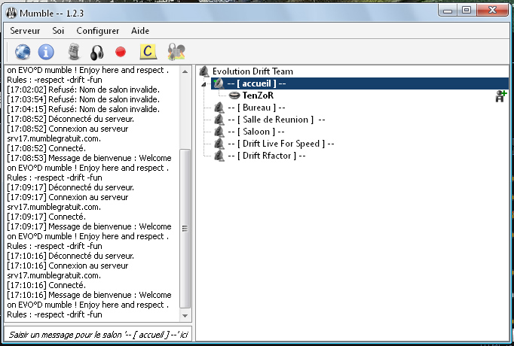Viewport: 514px width, 346px height.
Task: Click log entry [17:10:16] Connecté
Action: pyautogui.click(x=46, y=285)
